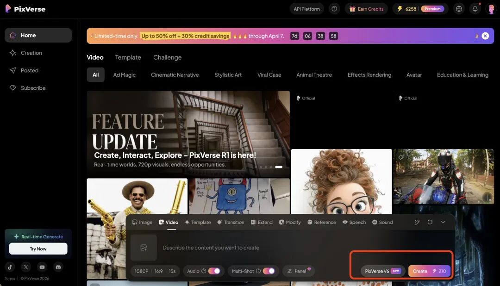Click the language globe icon
500x286 pixels.
click(459, 9)
